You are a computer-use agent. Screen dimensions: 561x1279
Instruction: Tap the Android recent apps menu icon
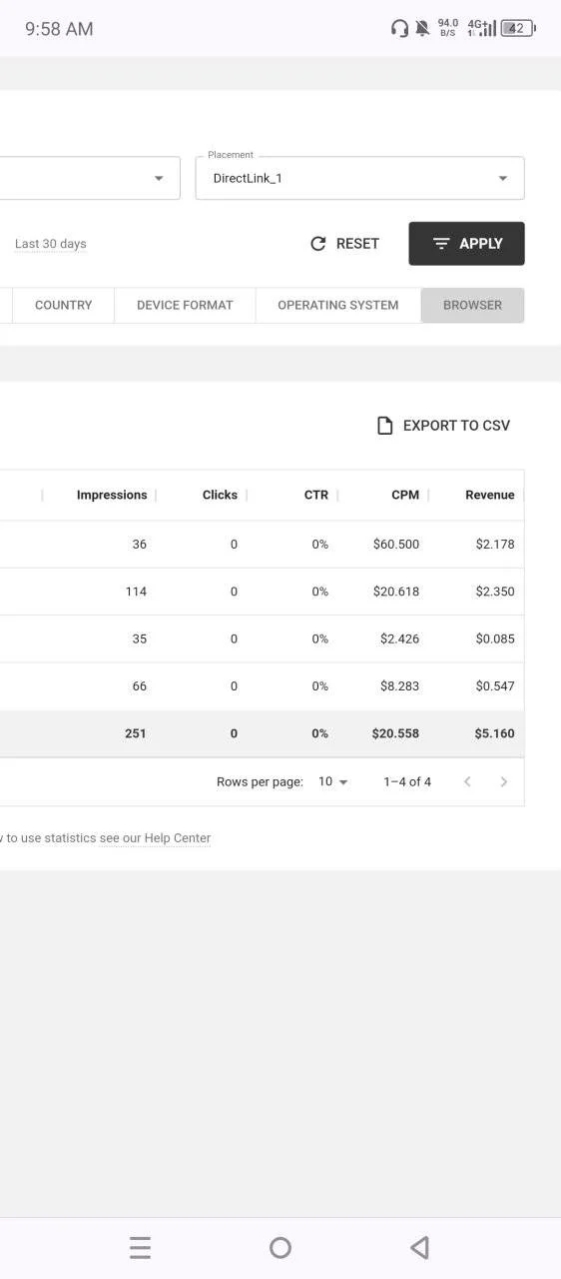[x=140, y=1247]
